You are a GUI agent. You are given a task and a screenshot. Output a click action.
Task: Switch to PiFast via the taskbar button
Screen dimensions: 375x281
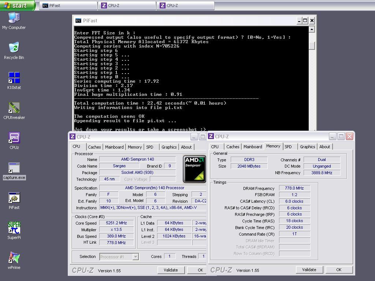[x=68, y=5]
